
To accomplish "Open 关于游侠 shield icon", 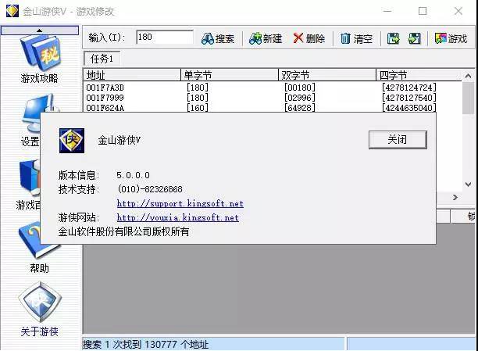I will (x=40, y=302).
